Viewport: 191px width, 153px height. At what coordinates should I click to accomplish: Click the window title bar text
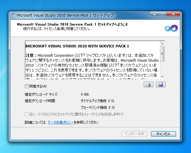coord(65,15)
